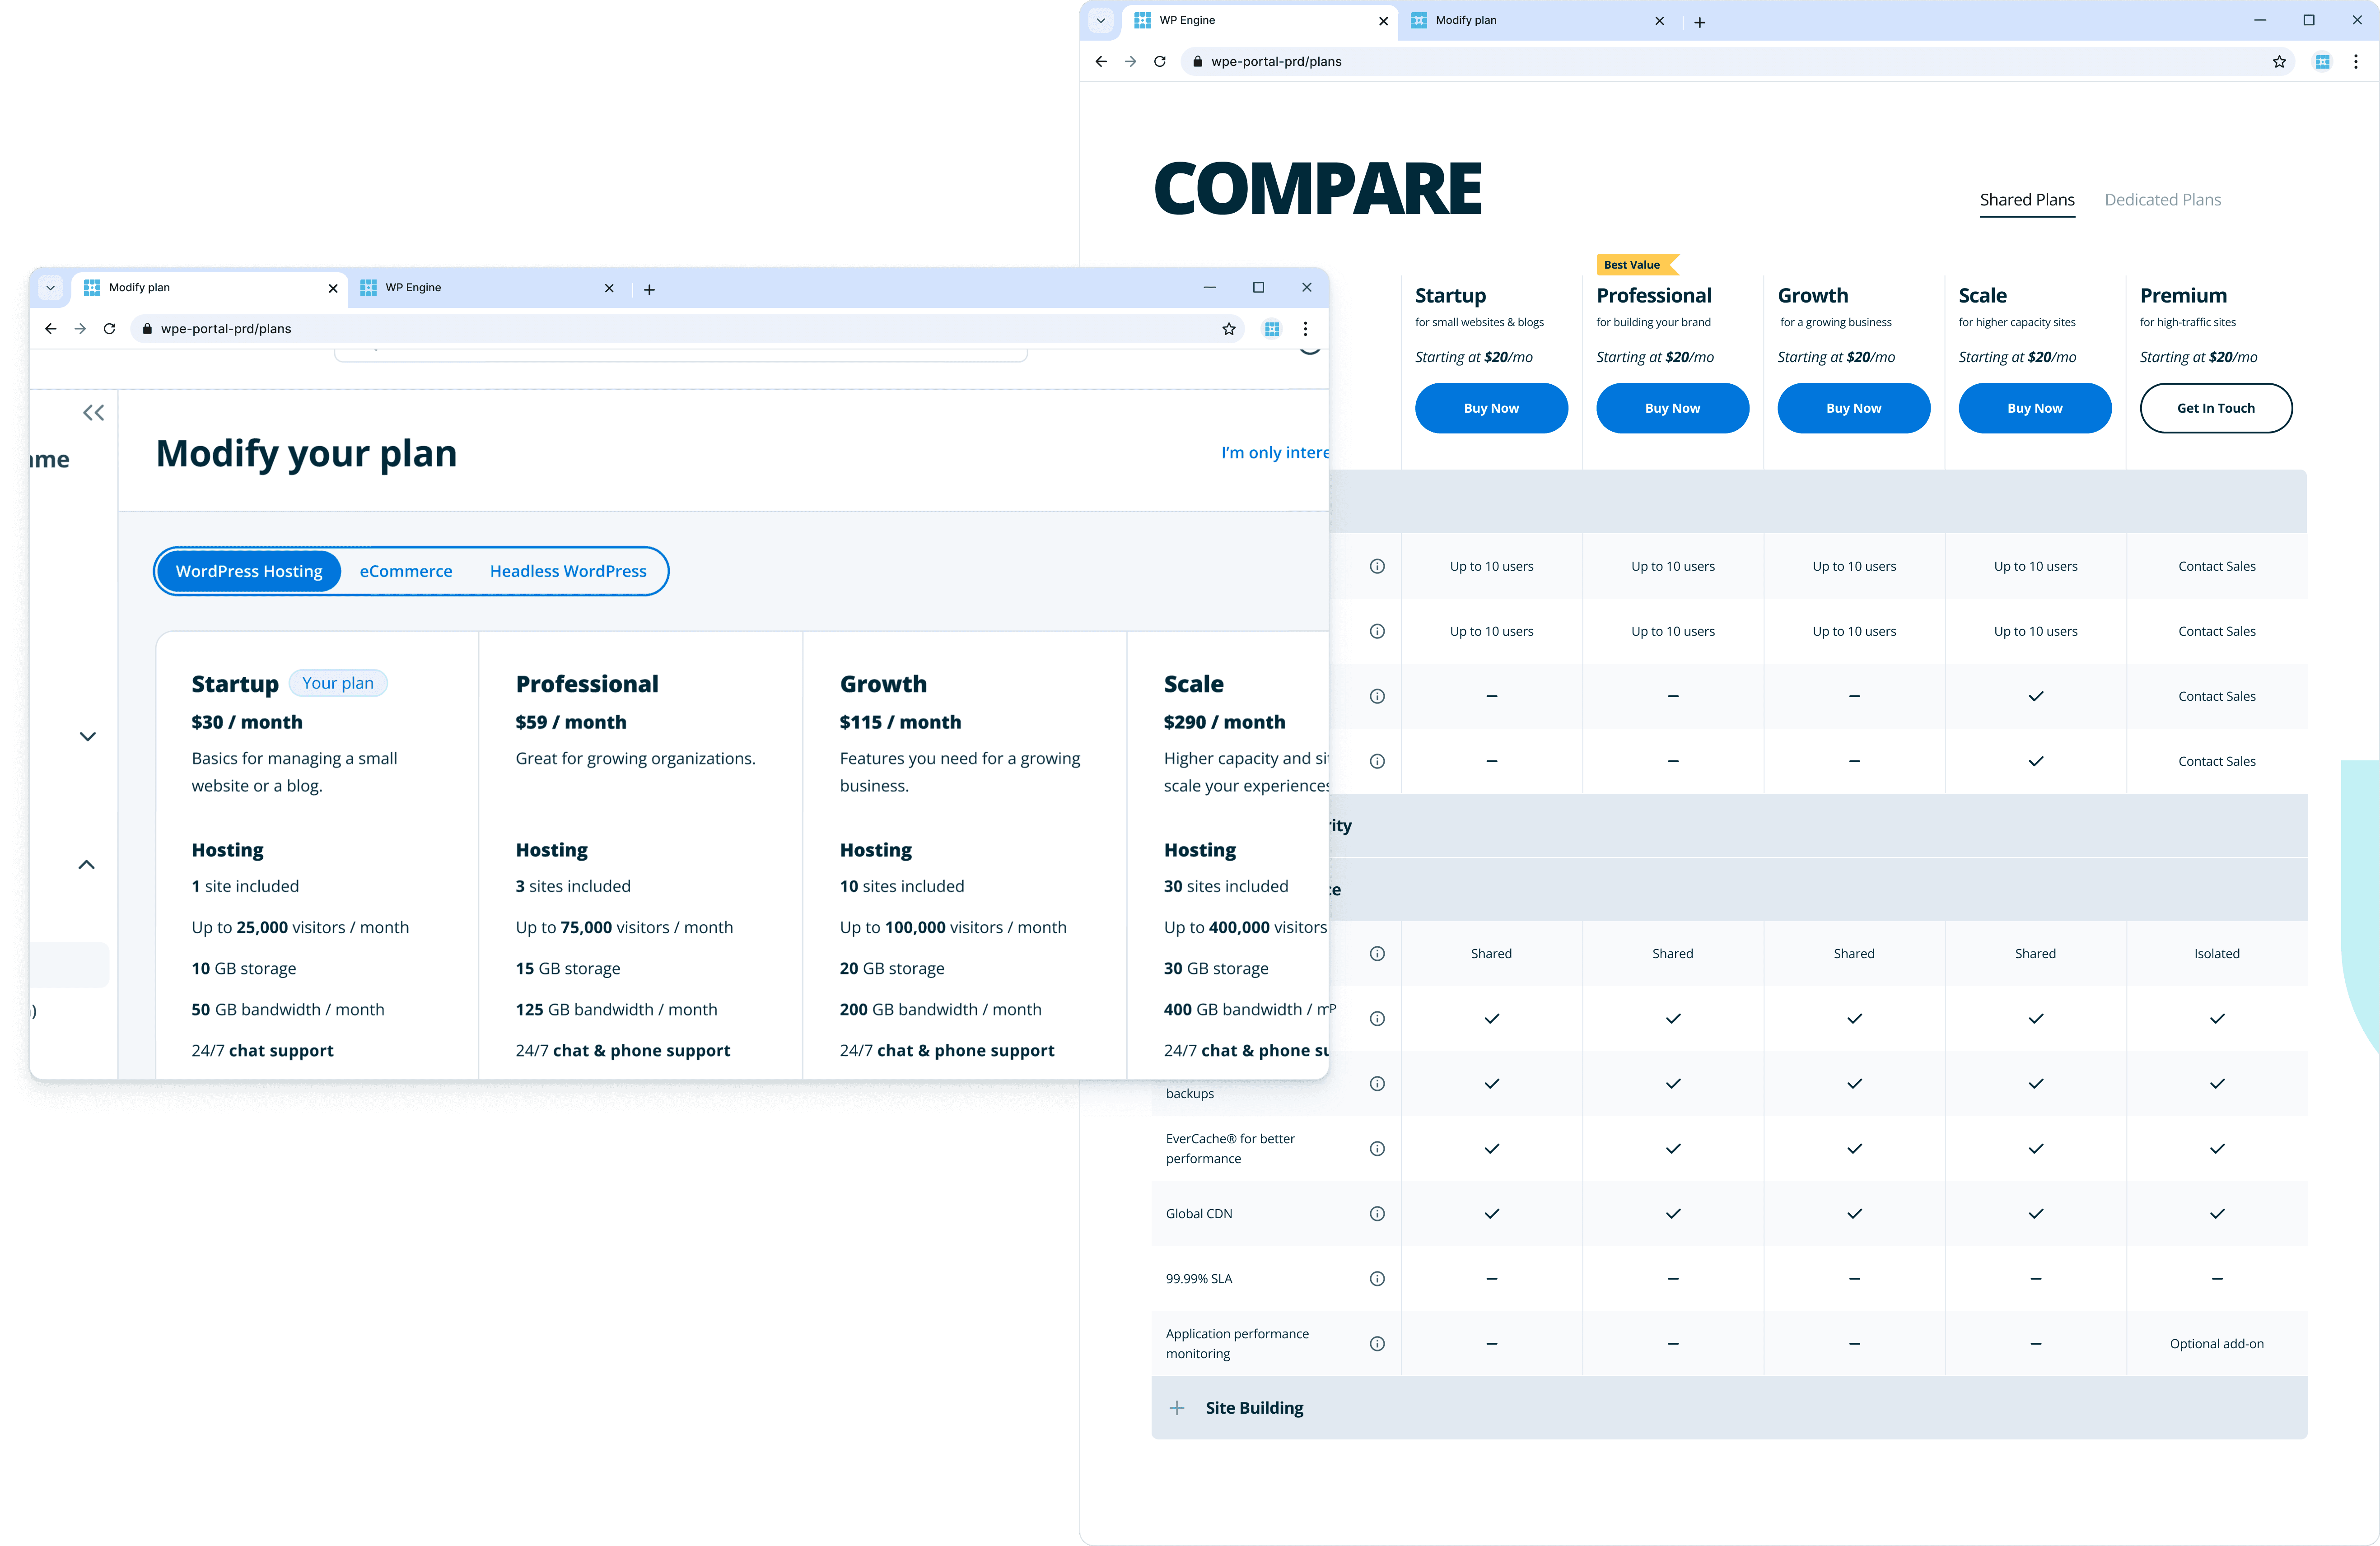Open the three-dot browser menu in right window

tap(2356, 62)
